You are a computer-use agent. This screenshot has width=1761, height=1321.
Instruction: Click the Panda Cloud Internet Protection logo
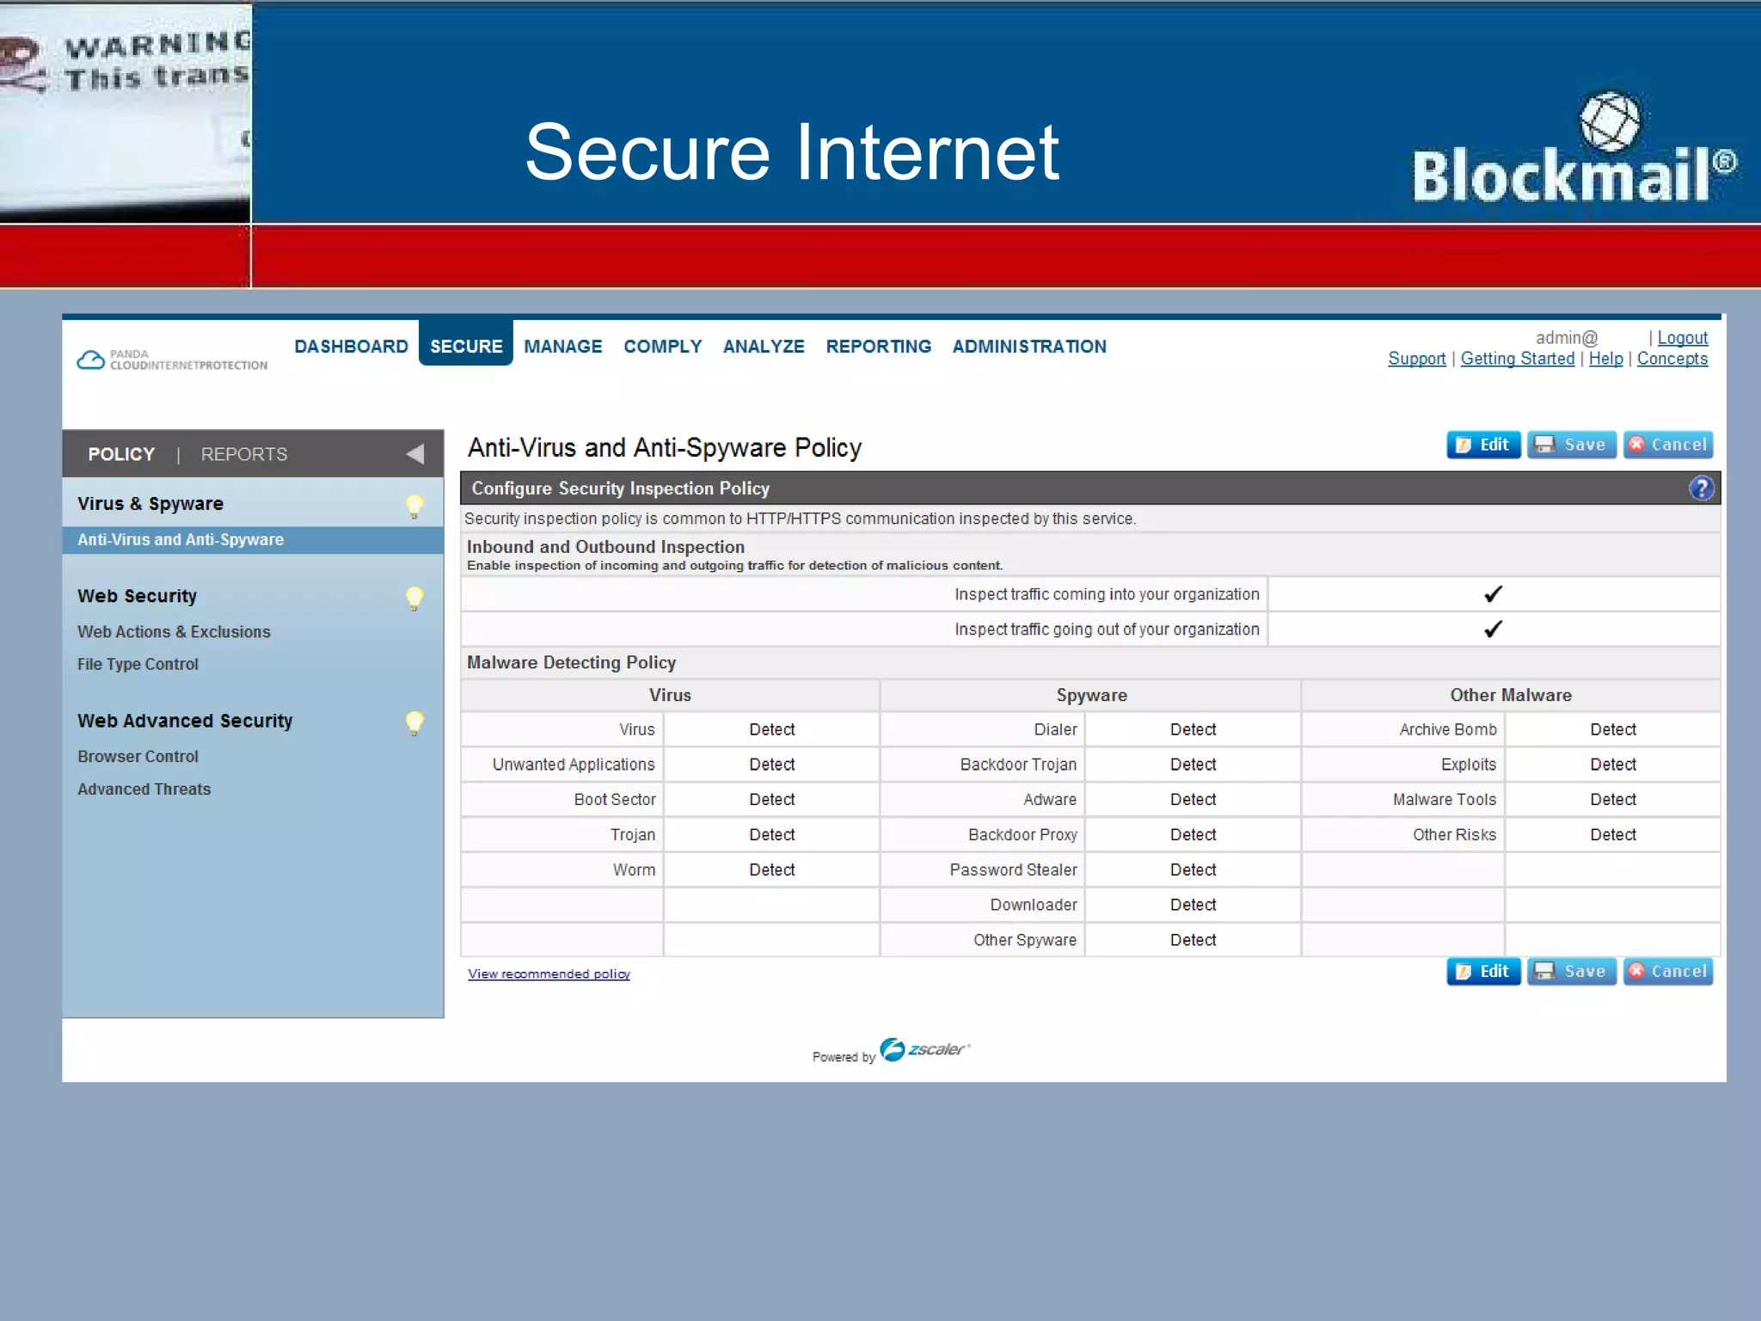[172, 359]
